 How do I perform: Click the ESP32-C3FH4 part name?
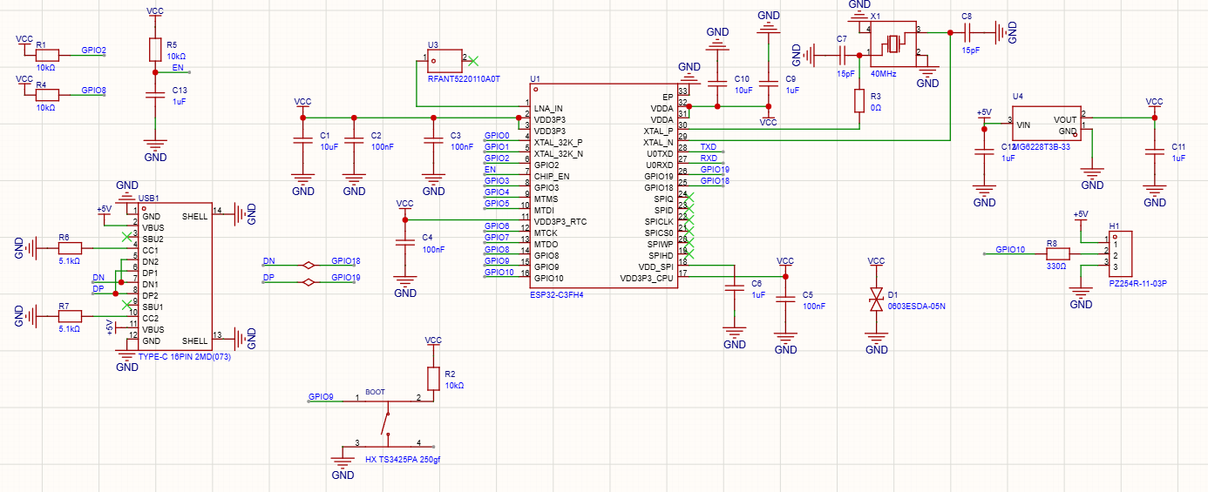[556, 294]
